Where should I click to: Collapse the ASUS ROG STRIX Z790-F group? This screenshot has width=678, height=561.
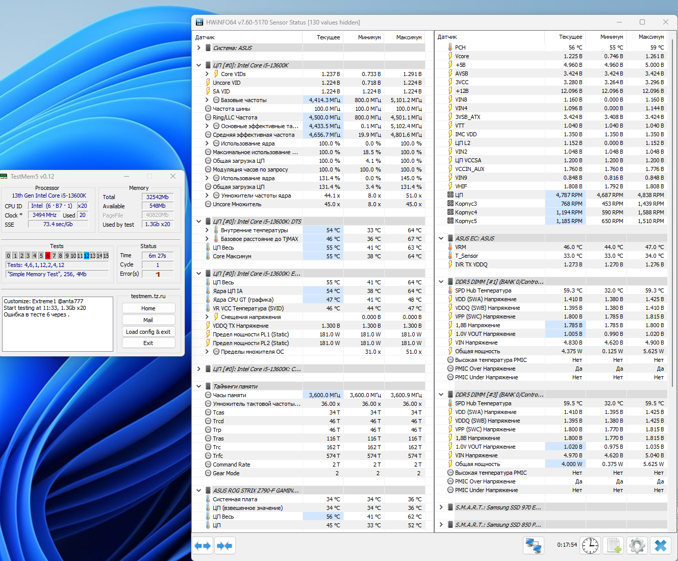tap(198, 491)
